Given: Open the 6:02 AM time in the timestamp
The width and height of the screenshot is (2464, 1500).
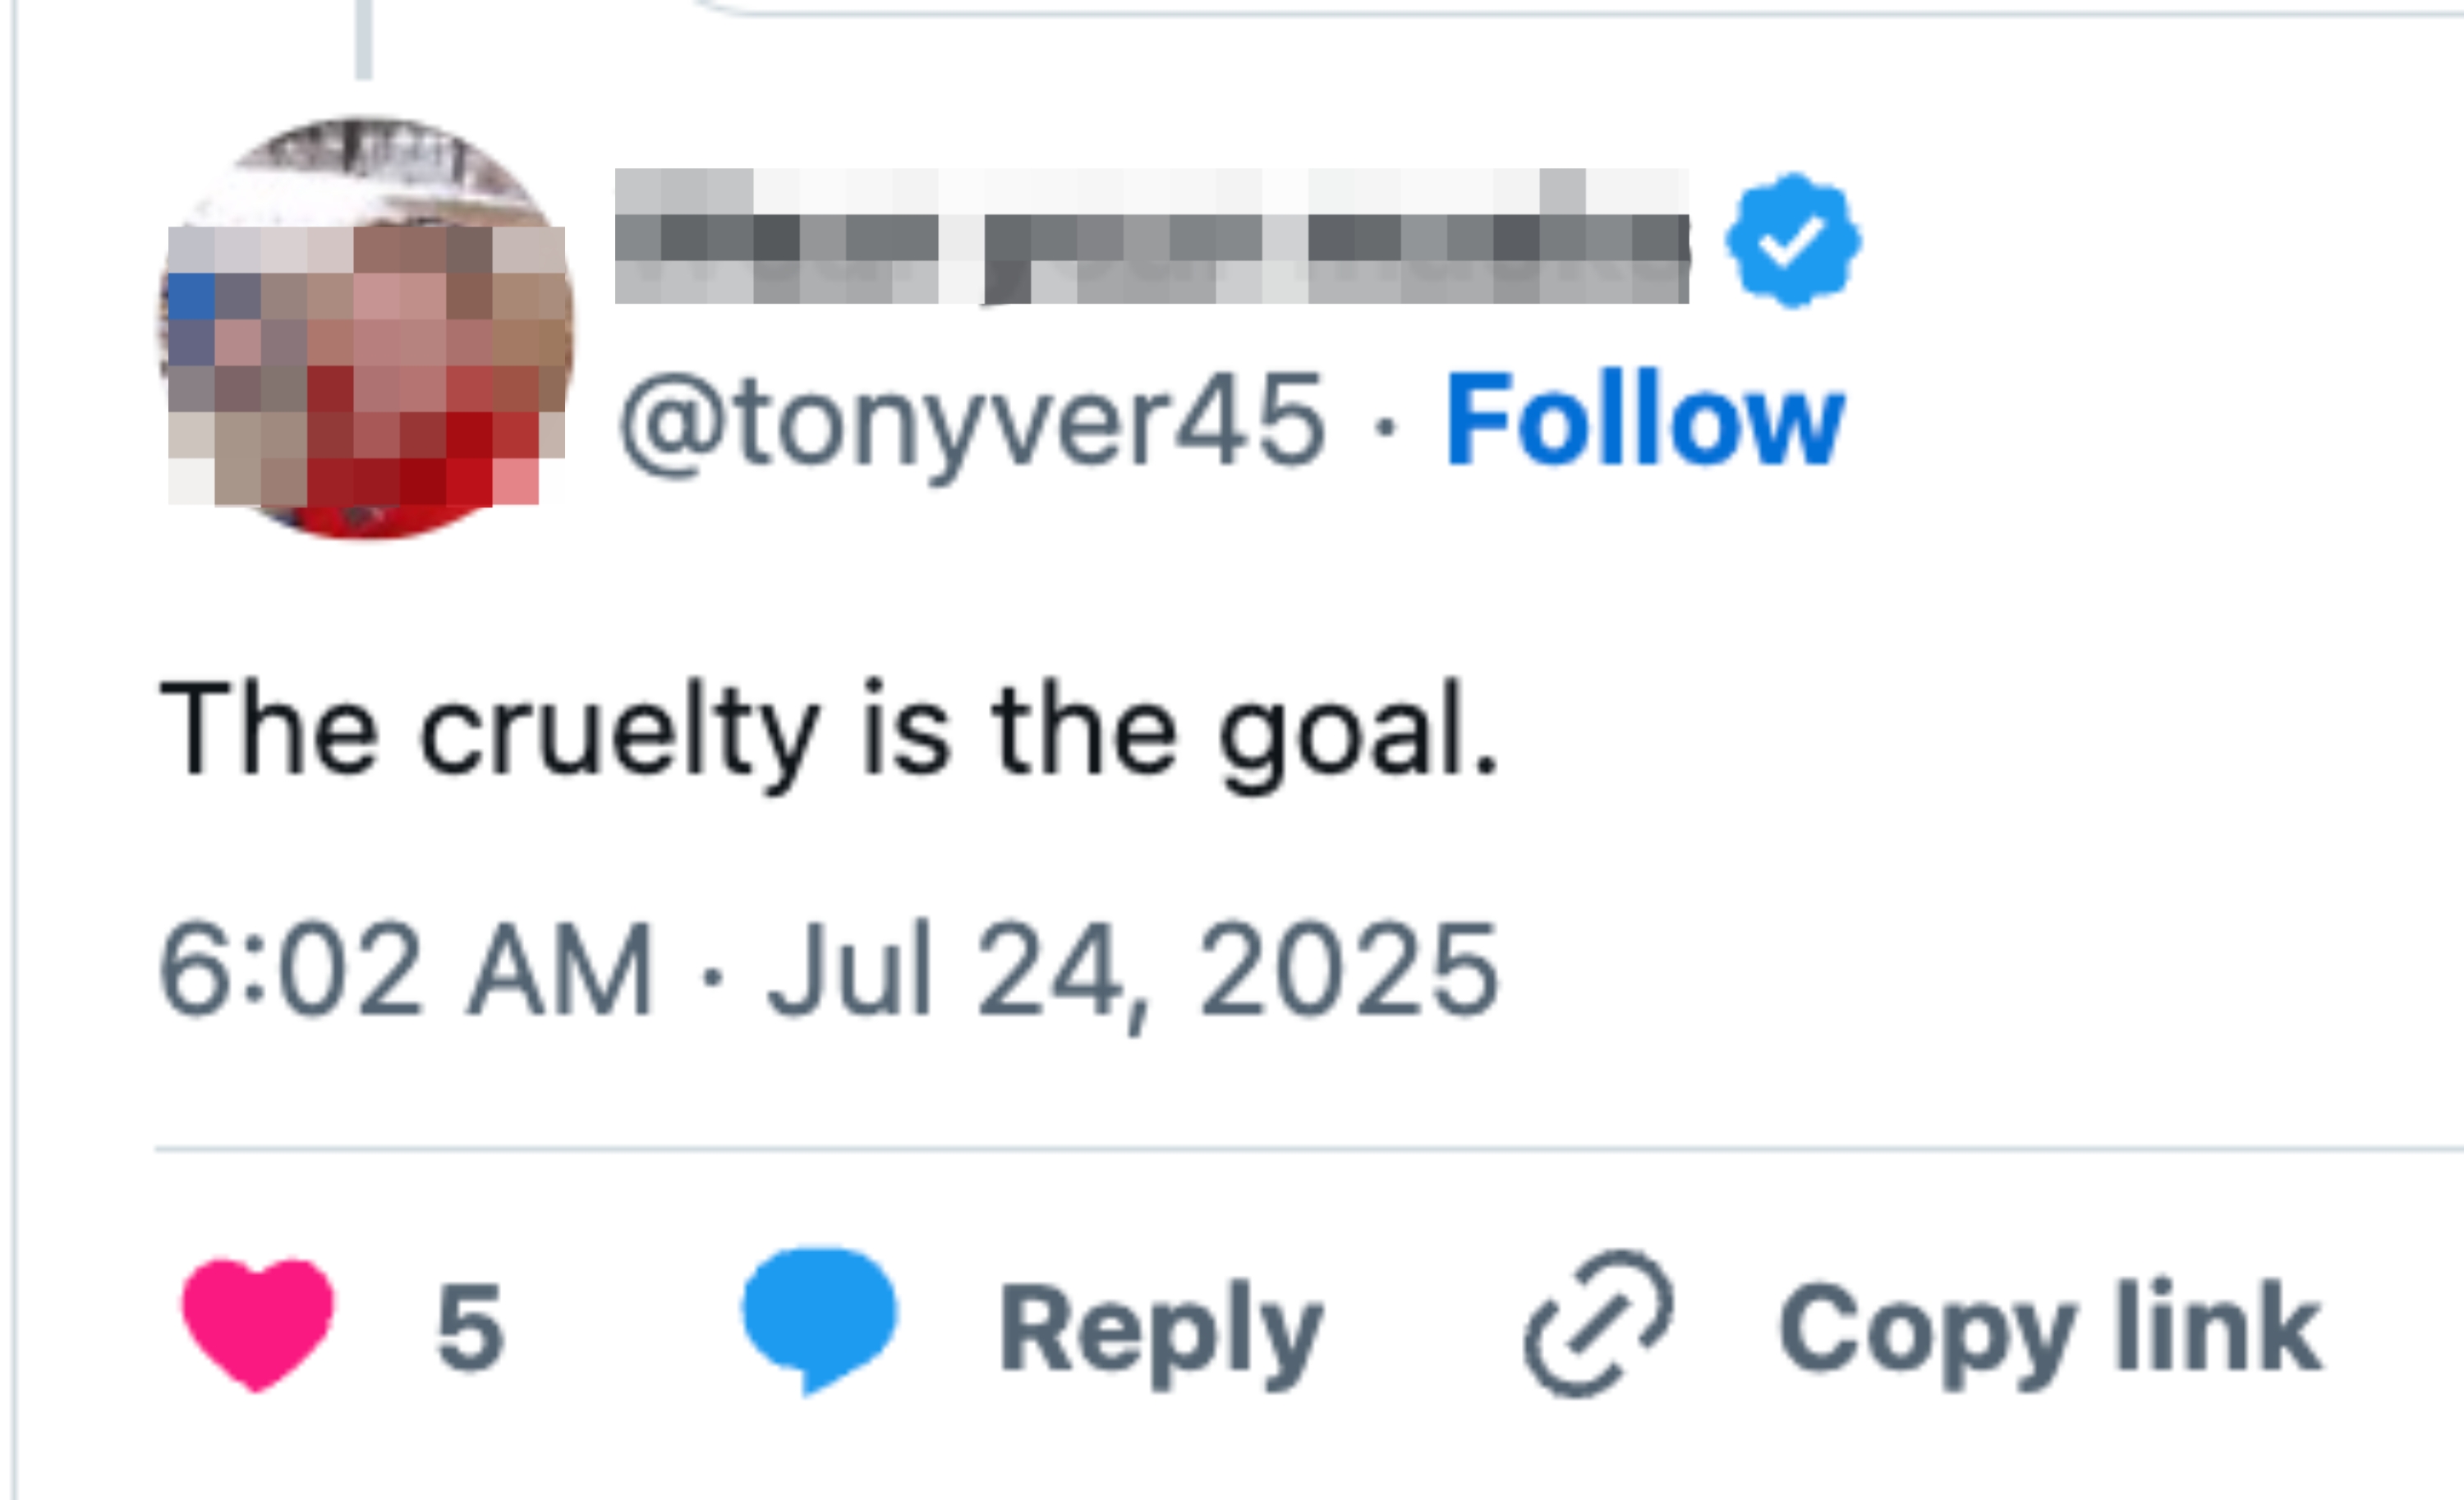Looking at the screenshot, I should 405,970.
